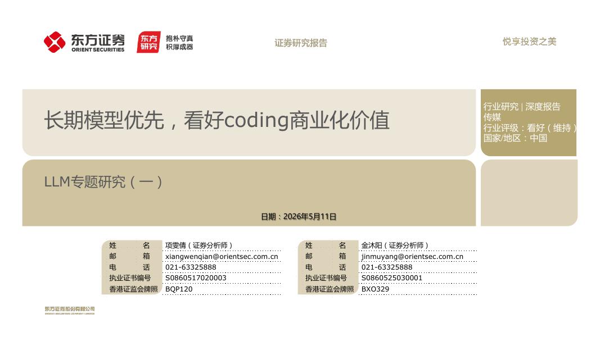Click the ORIENT SECURITIES wordmark text
This screenshot has width=600, height=337.
tap(98, 49)
